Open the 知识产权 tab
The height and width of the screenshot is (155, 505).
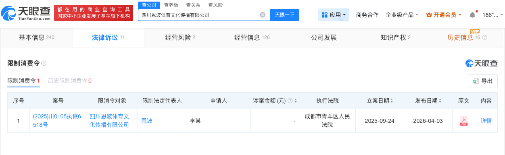pyautogui.click(x=395, y=38)
